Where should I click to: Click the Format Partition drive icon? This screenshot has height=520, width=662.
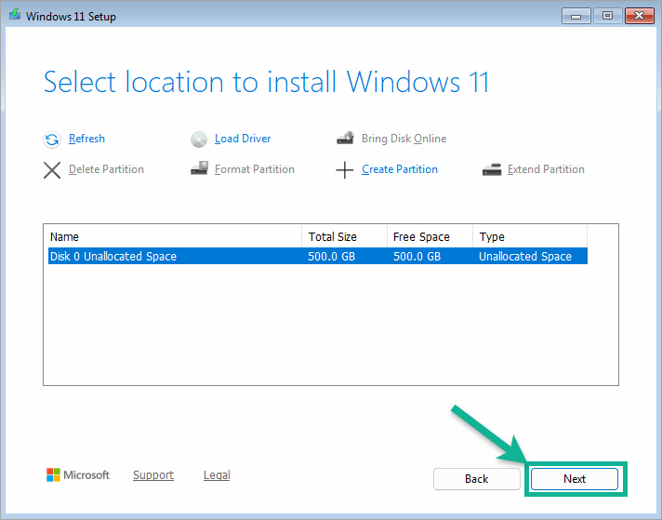199,168
